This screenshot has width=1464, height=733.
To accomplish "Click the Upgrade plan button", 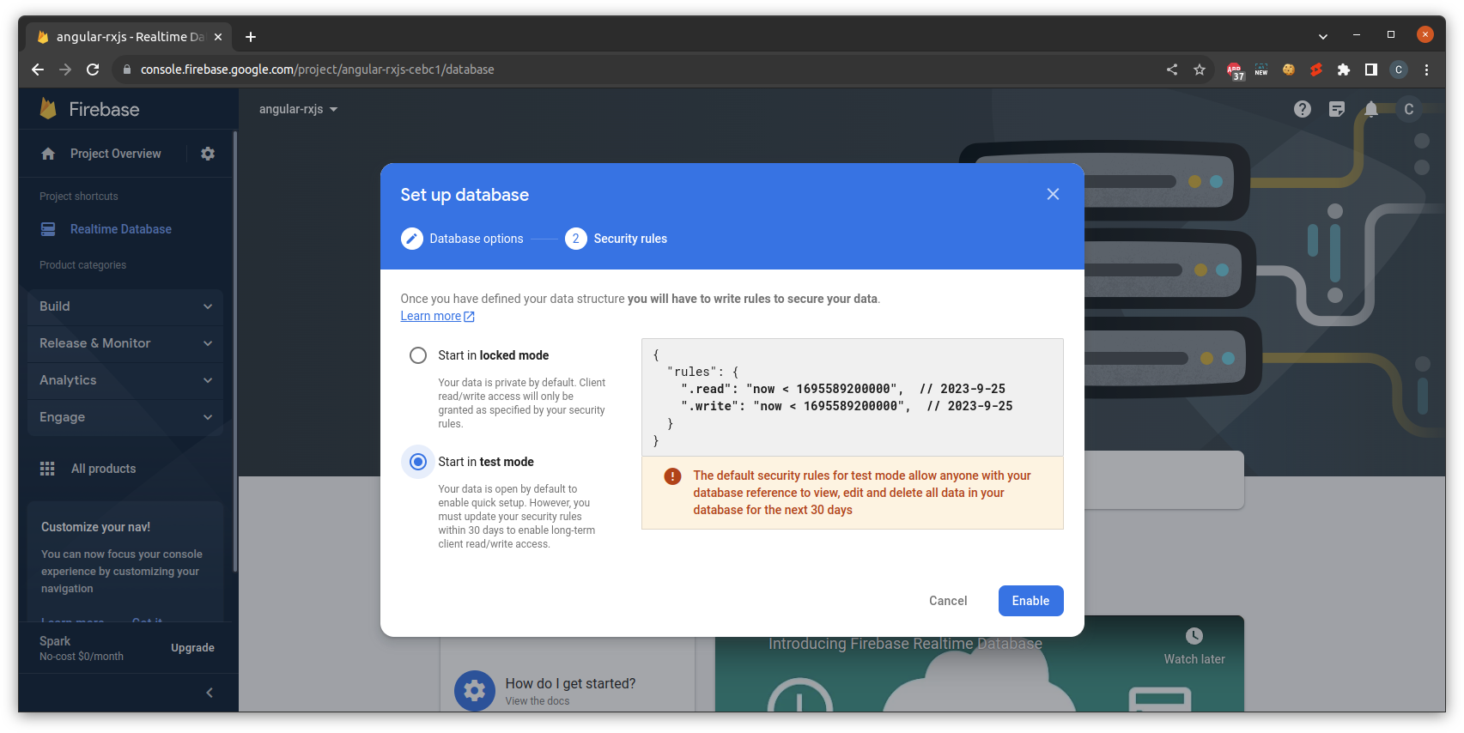I will [x=192, y=648].
